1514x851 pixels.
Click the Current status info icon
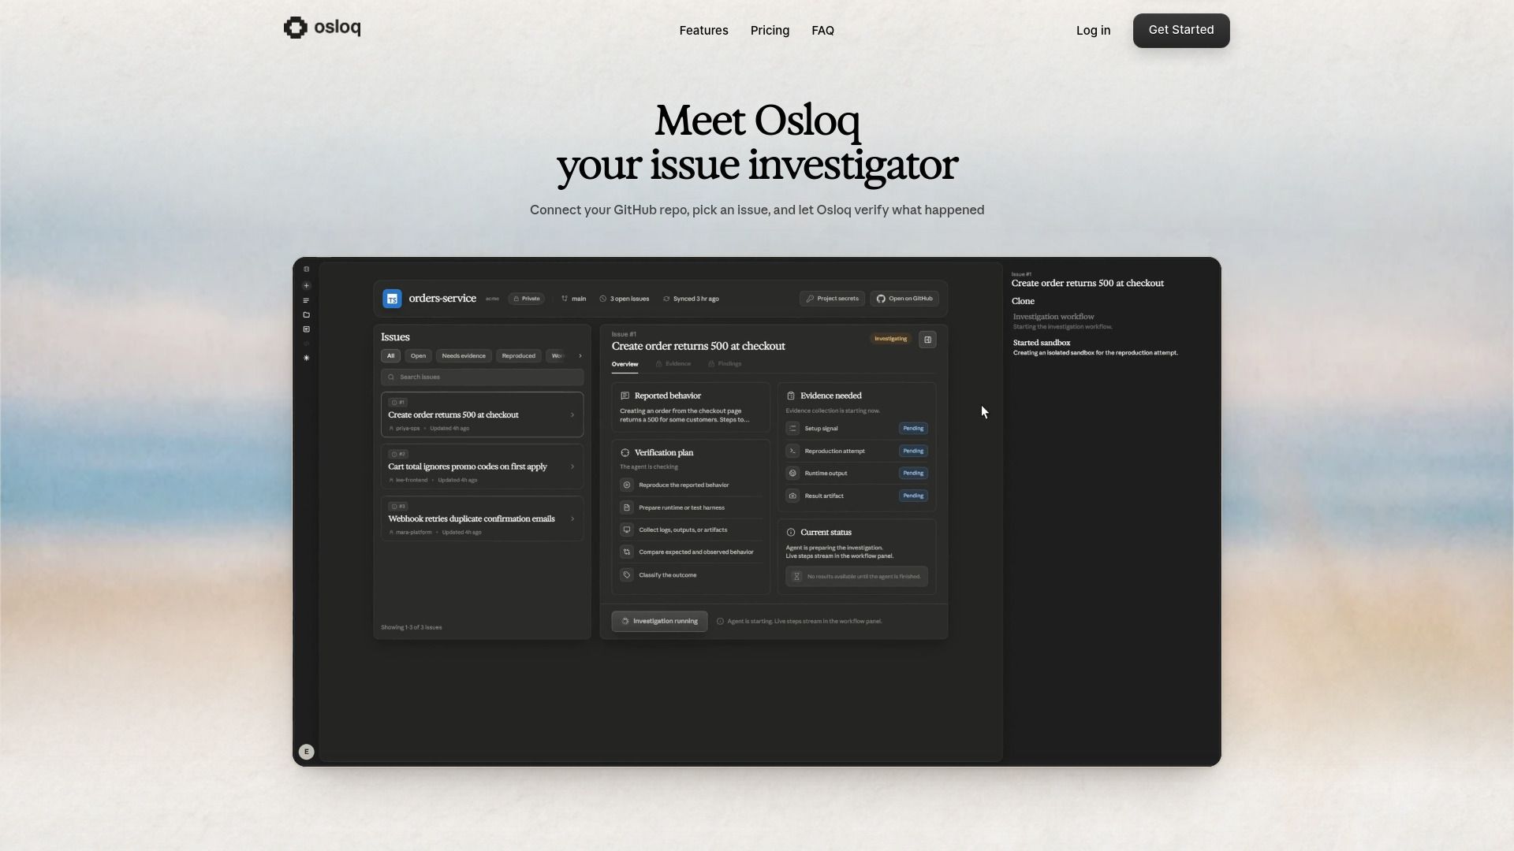point(791,533)
